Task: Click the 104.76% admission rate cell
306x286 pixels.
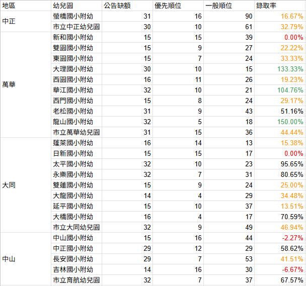Action: click(x=280, y=90)
